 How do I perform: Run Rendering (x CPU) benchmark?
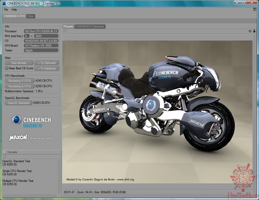click(x=19, y=86)
